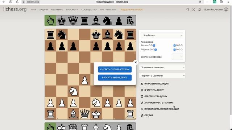Open 'Вариант | Шахматы' variant dropdown
232x130 pixels.
click(x=162, y=75)
